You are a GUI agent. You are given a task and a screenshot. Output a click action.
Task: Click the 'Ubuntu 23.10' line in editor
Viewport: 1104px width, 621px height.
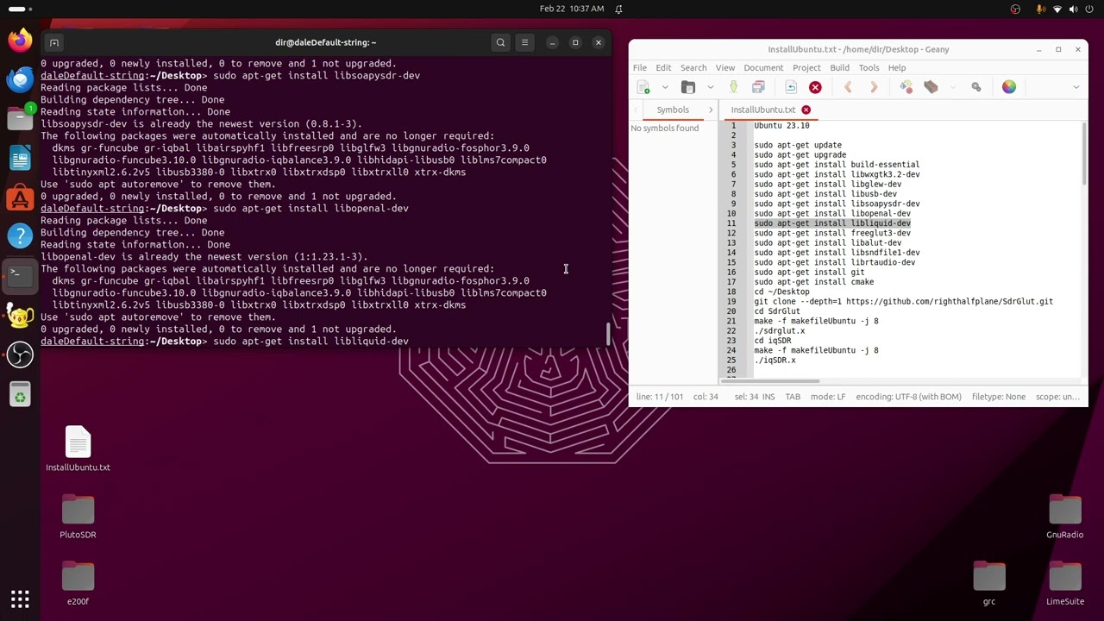(x=781, y=126)
